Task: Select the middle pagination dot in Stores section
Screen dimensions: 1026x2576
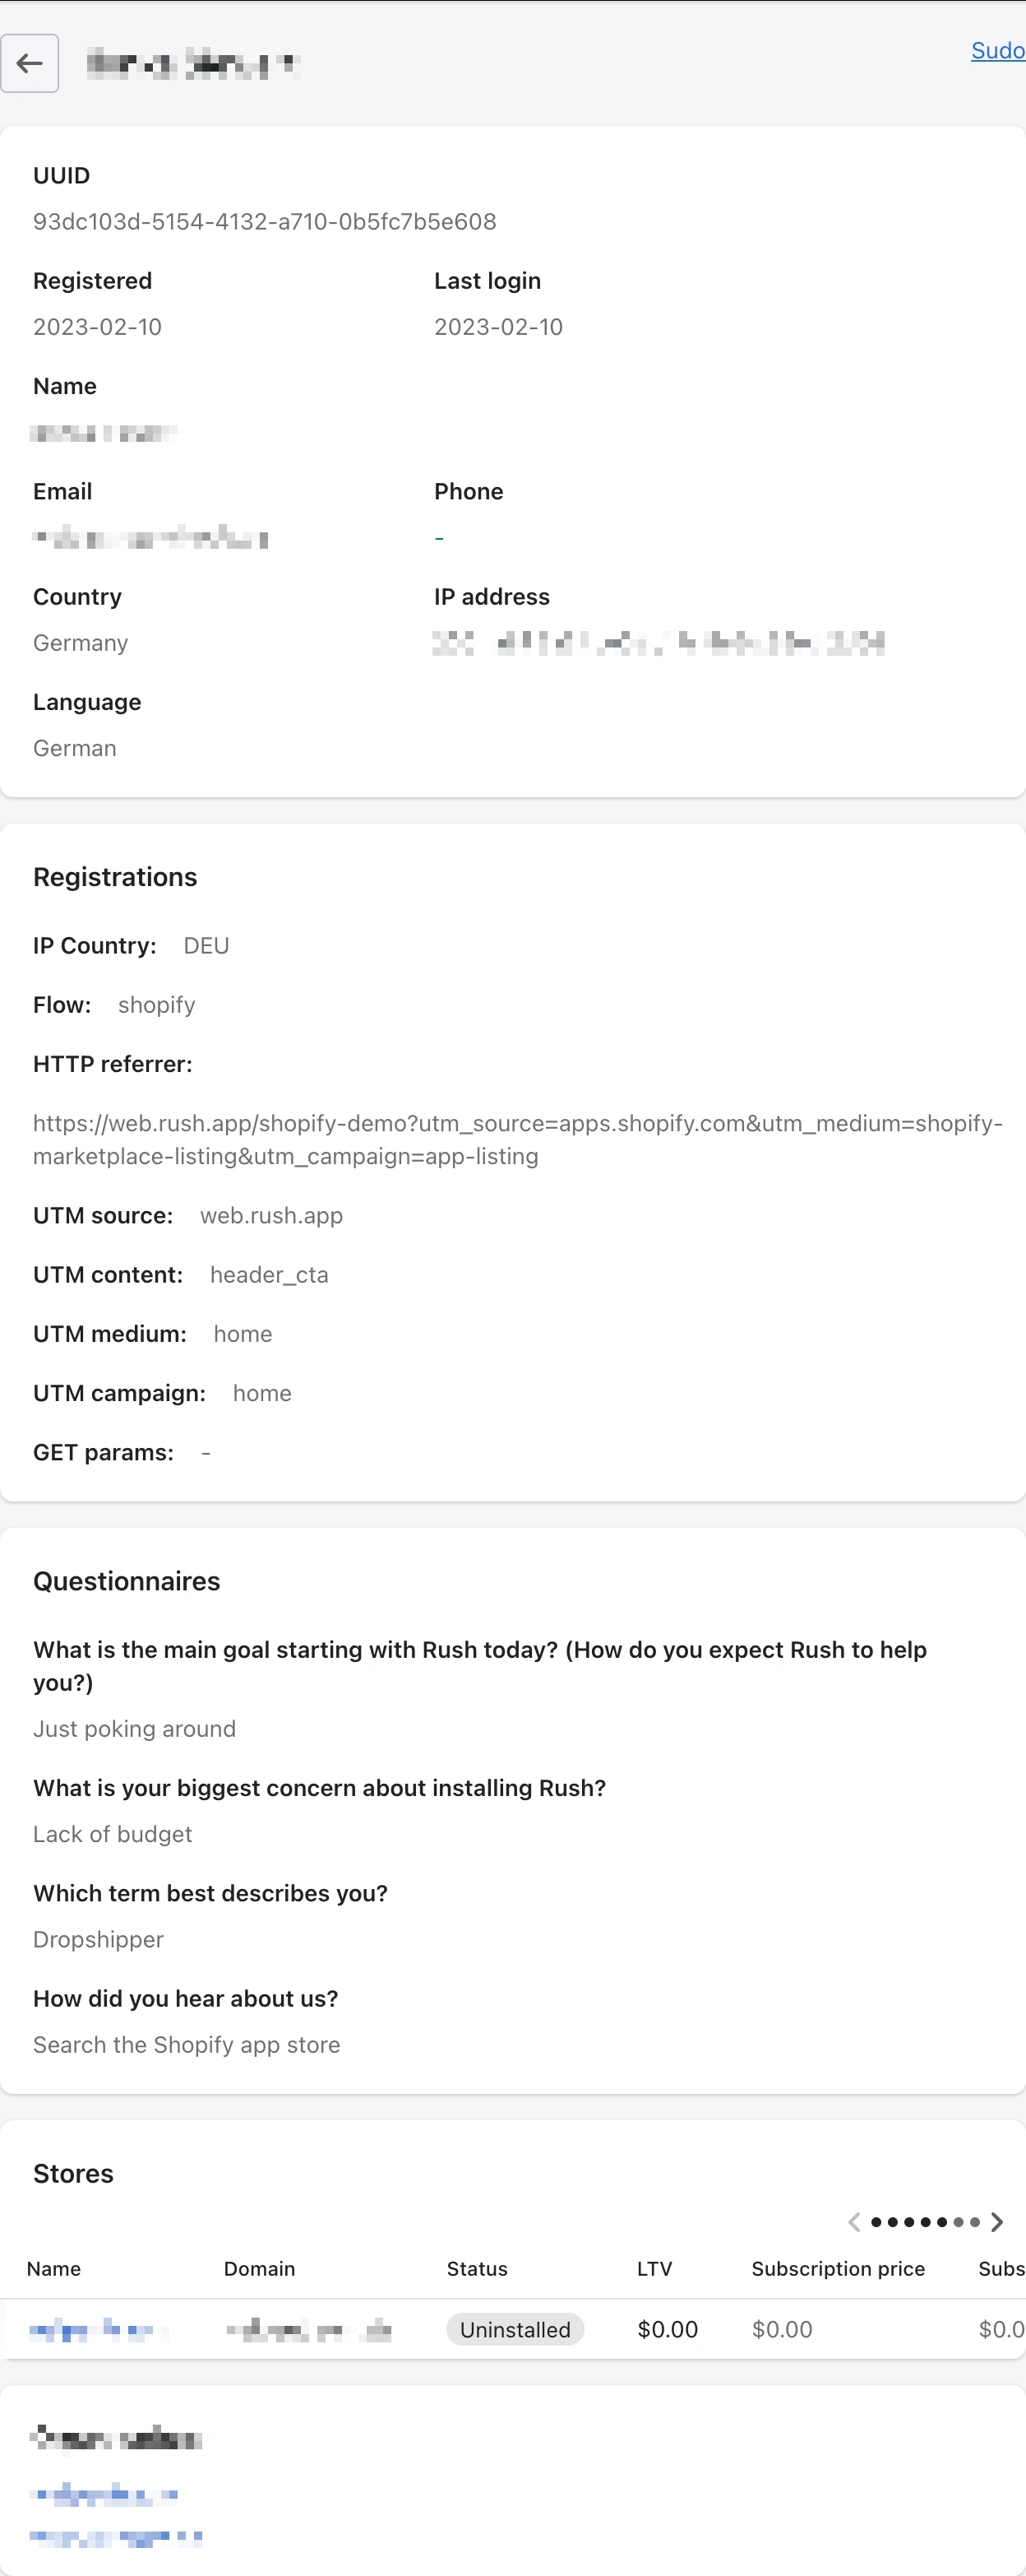Action: [x=926, y=2222]
